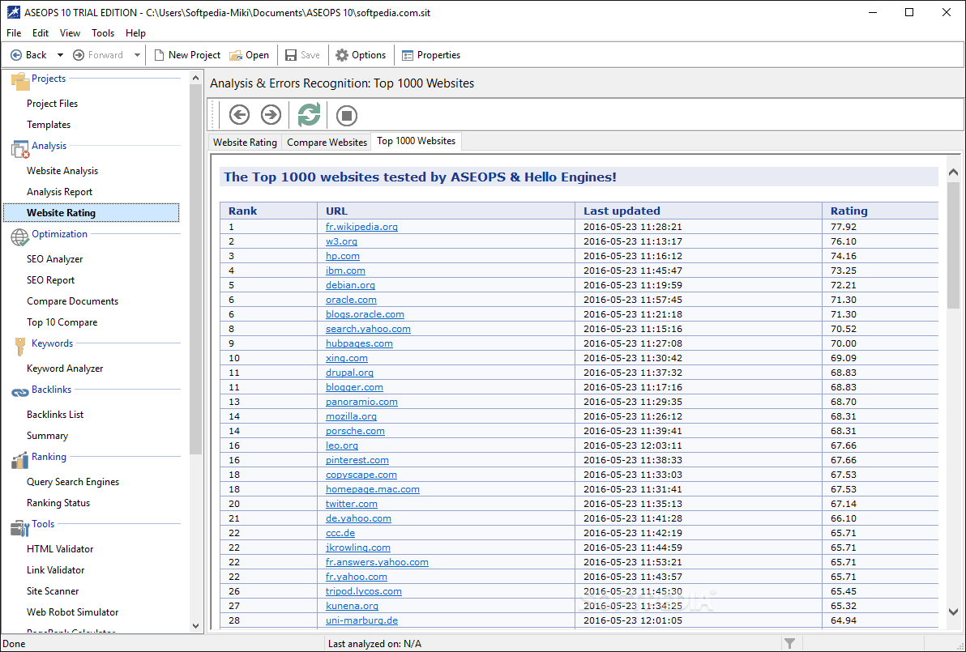Refresh the Top 1000 list

click(x=310, y=115)
